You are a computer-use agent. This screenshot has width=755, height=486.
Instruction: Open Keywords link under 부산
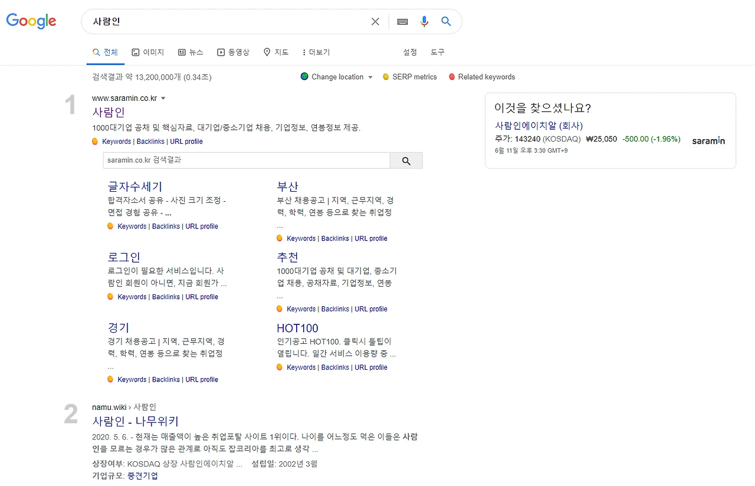[301, 239]
